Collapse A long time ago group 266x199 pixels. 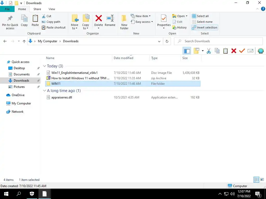[44, 91]
